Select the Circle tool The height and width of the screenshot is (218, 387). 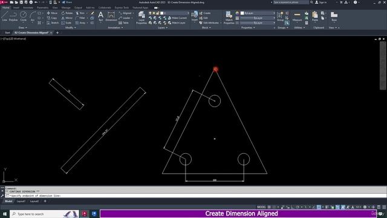(23, 16)
